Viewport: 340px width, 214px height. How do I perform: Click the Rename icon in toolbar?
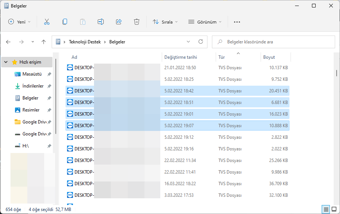pyautogui.click(x=101, y=22)
